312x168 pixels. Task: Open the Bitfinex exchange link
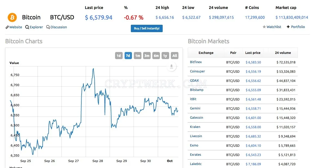coord(196,62)
